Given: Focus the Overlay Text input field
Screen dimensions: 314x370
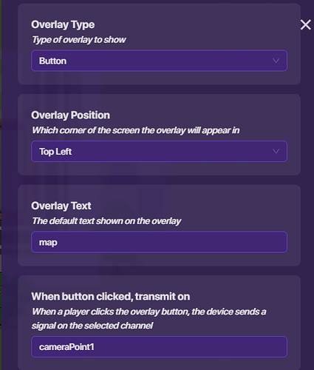Looking at the screenshot, I should point(159,242).
